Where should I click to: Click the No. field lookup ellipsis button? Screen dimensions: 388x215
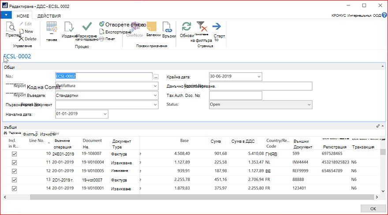156,77
